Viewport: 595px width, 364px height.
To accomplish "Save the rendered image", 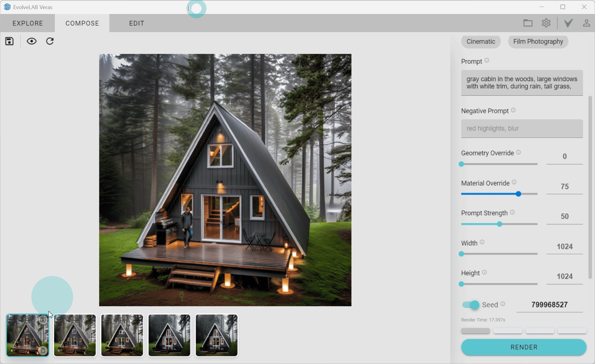I will click(9, 41).
